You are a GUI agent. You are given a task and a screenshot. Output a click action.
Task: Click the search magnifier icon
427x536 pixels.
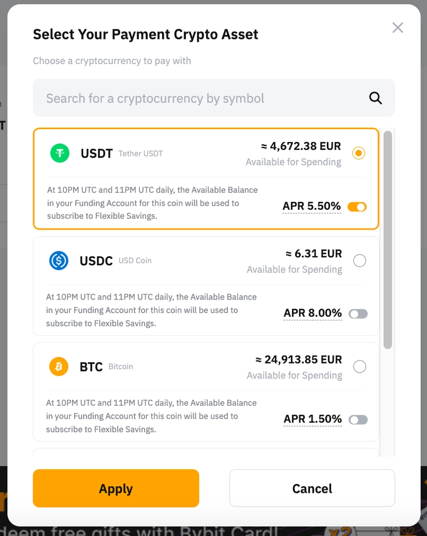(376, 98)
